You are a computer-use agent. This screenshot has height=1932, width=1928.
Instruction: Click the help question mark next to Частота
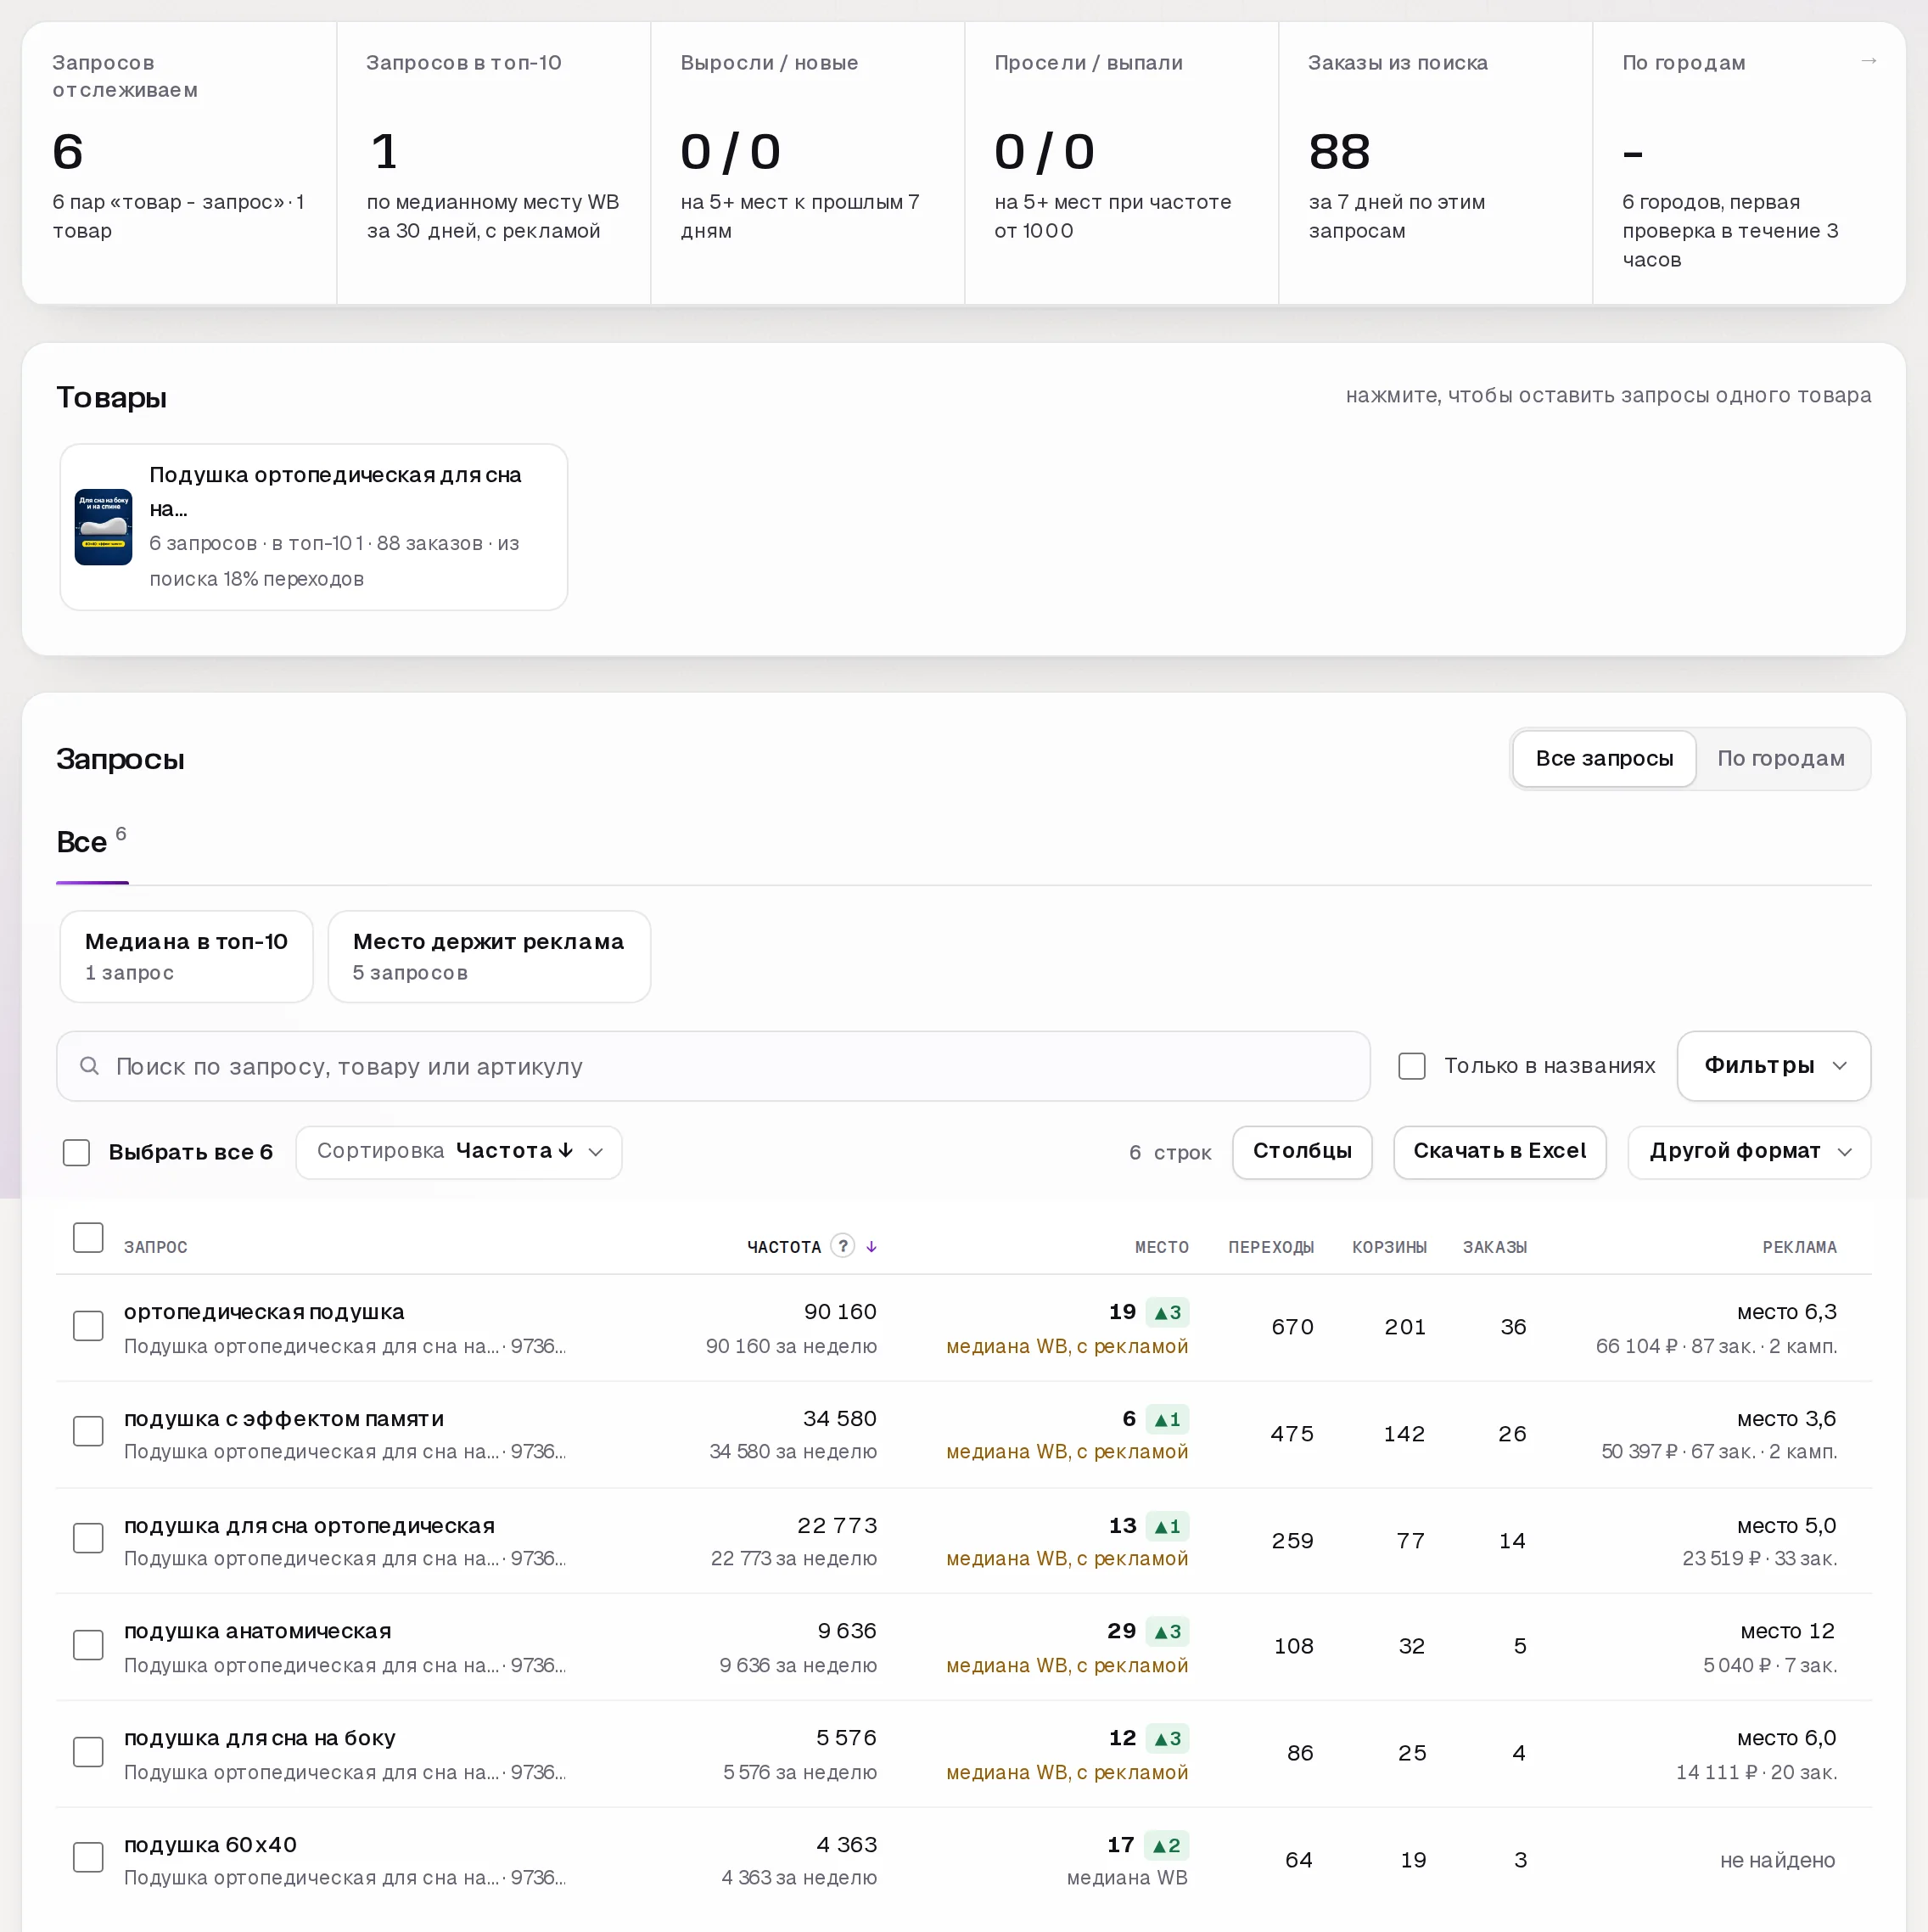pyautogui.click(x=843, y=1245)
